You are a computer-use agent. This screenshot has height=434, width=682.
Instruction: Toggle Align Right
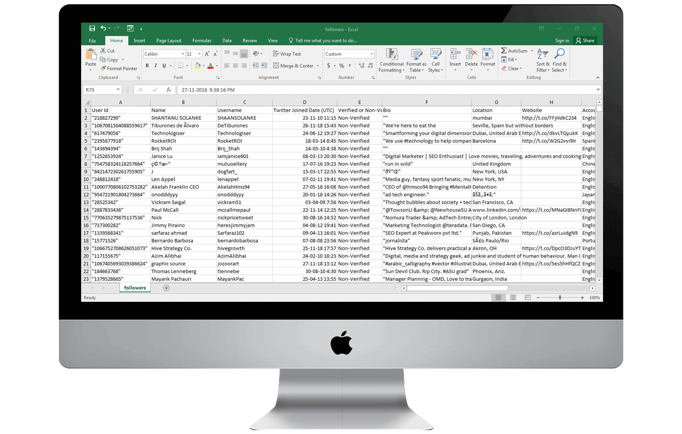point(244,66)
